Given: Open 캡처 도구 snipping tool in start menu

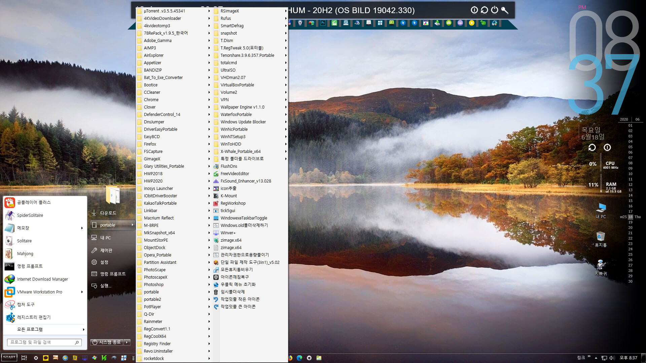Looking at the screenshot, I should click(45, 305).
